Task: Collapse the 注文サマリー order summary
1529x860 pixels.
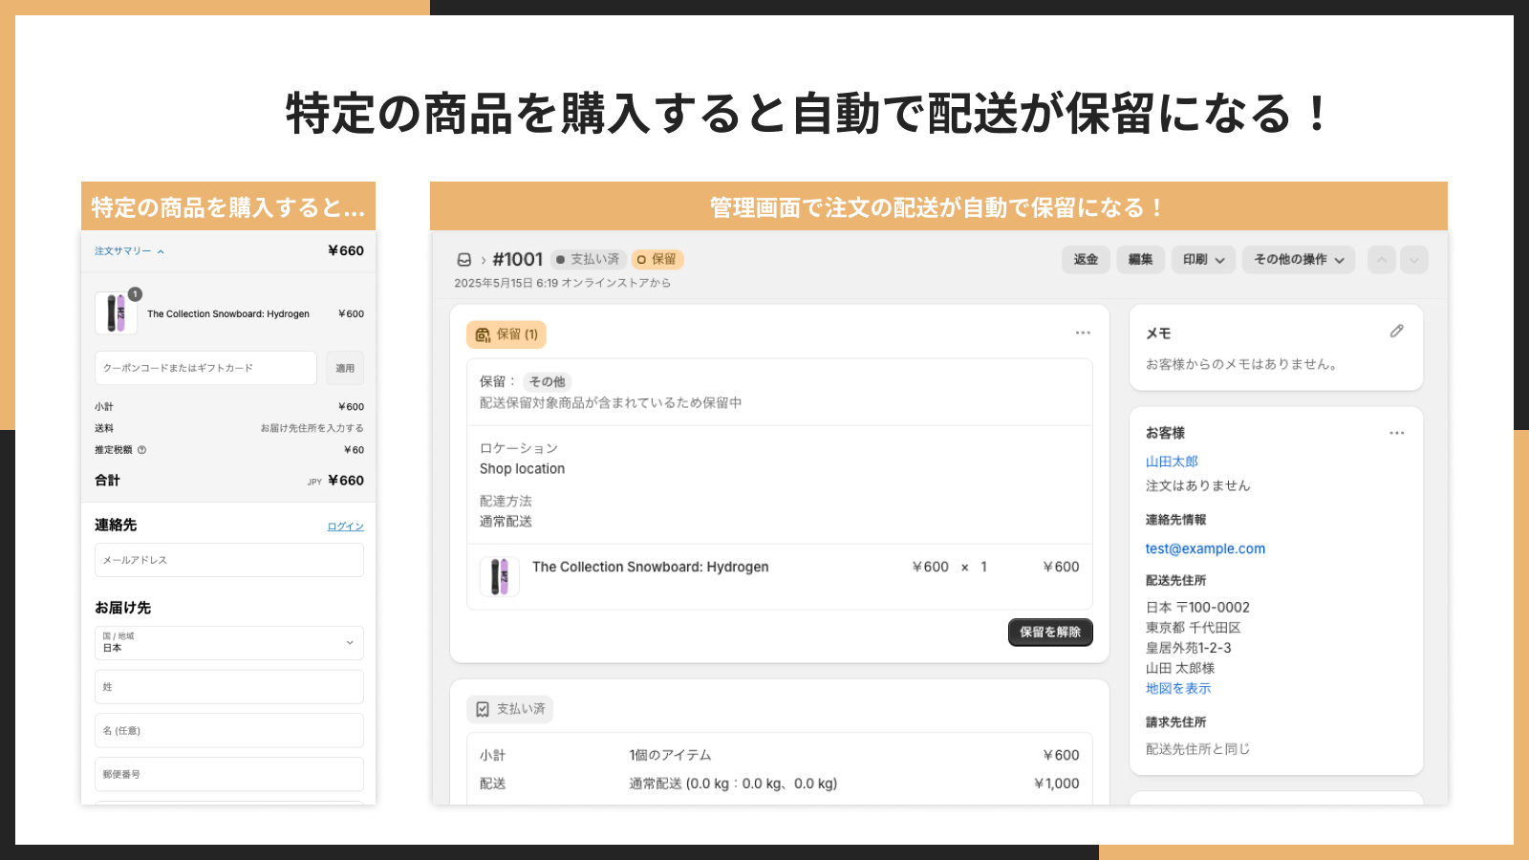Action: (x=129, y=251)
